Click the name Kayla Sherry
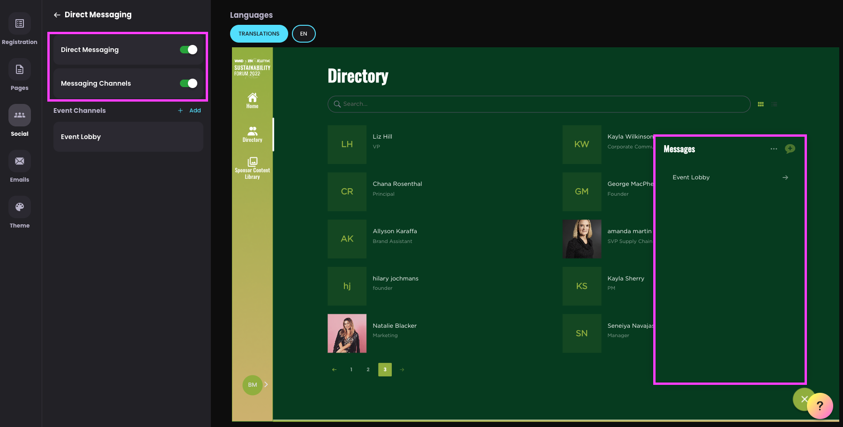 coord(626,279)
